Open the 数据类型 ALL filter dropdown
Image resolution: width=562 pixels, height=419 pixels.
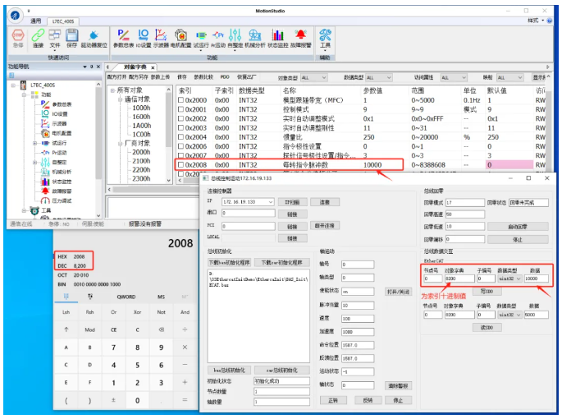point(379,77)
